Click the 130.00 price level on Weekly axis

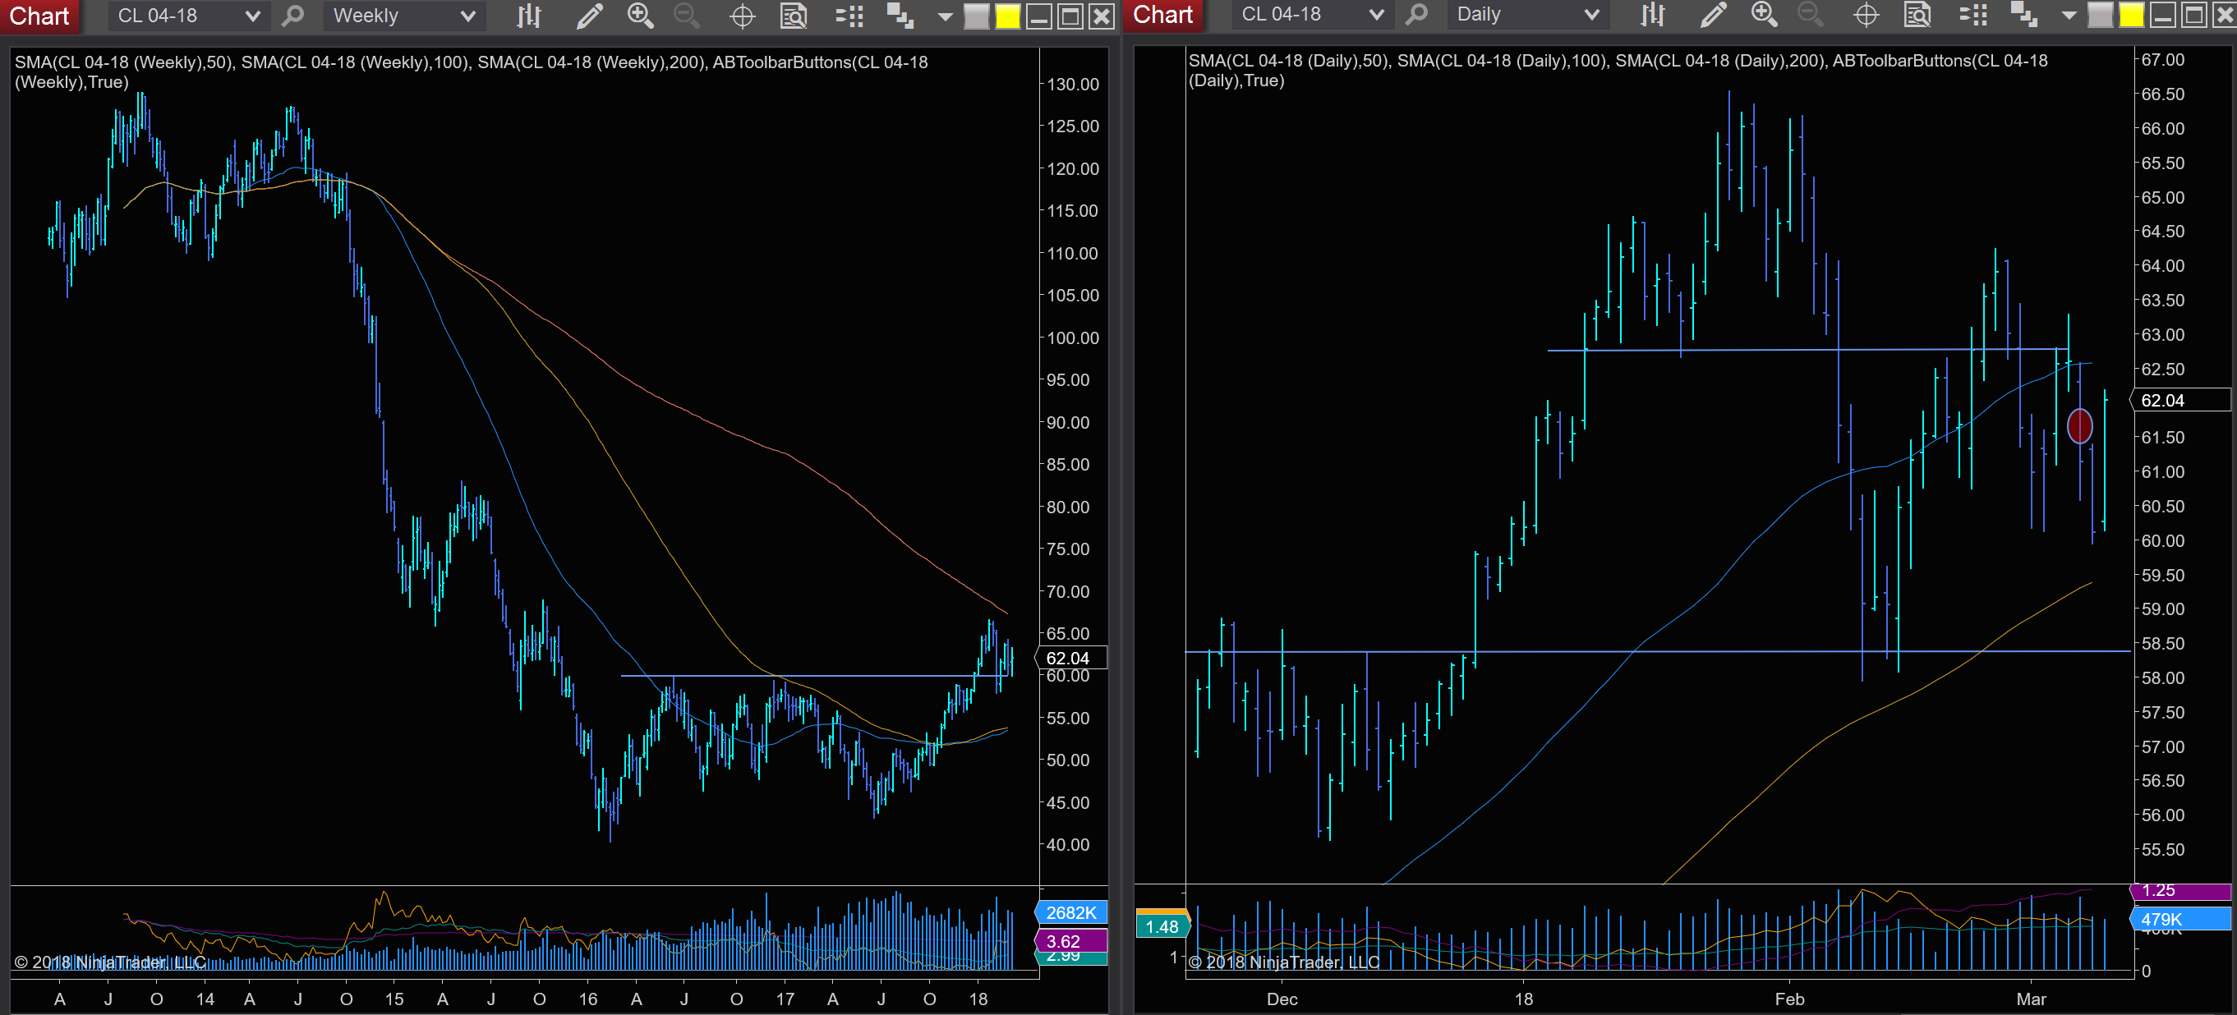tap(1072, 85)
